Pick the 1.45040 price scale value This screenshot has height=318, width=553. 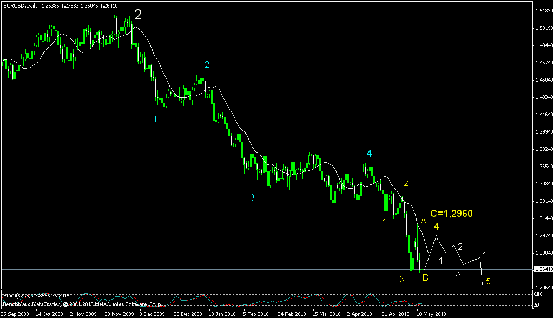(544, 79)
